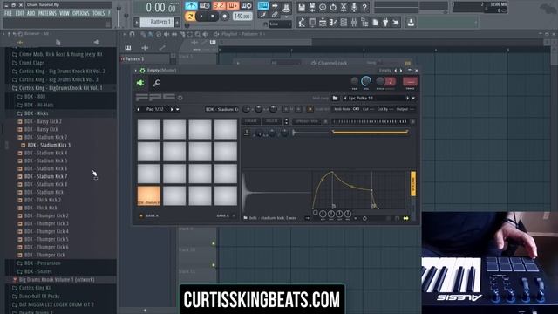Open the PATTERNS menu
Viewport: 558px width, 314px height.
47,14
